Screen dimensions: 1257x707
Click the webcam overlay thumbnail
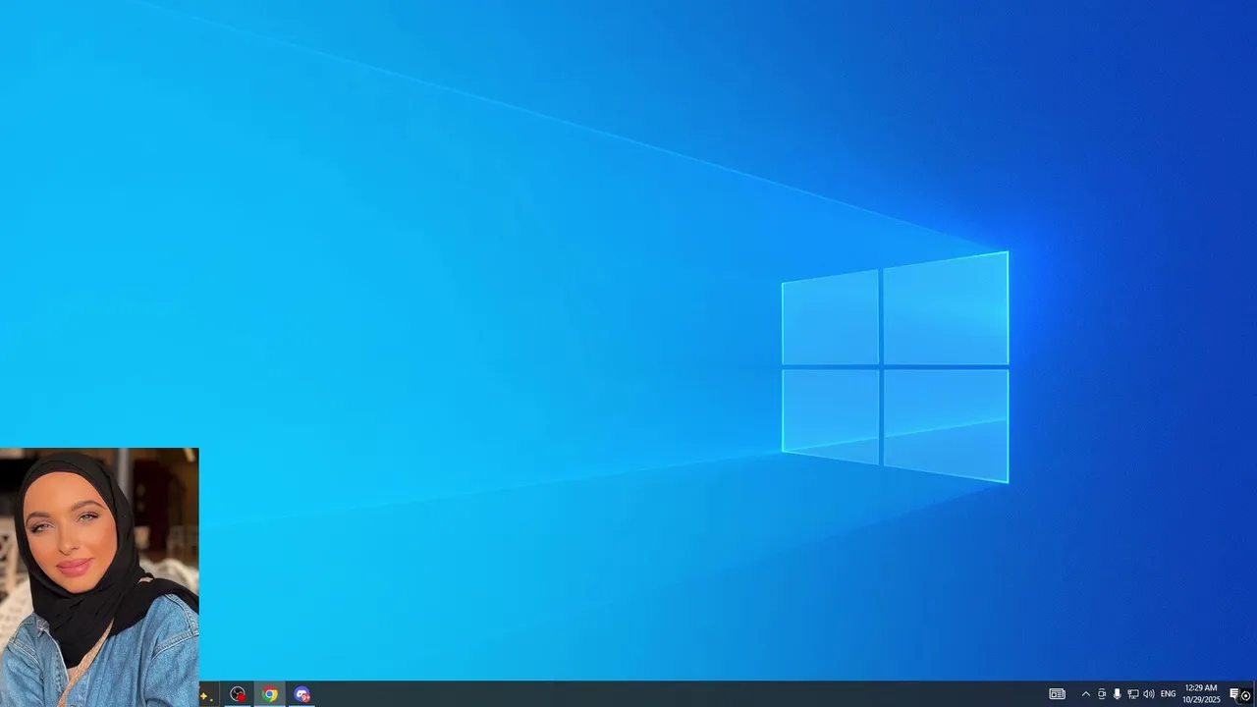pyautogui.click(x=99, y=577)
